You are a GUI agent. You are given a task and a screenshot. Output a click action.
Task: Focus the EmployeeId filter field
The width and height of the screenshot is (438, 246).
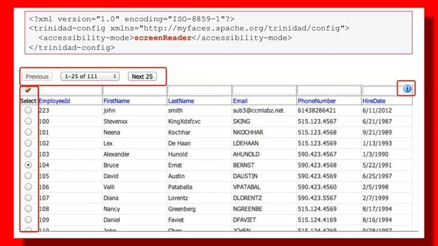click(x=70, y=90)
